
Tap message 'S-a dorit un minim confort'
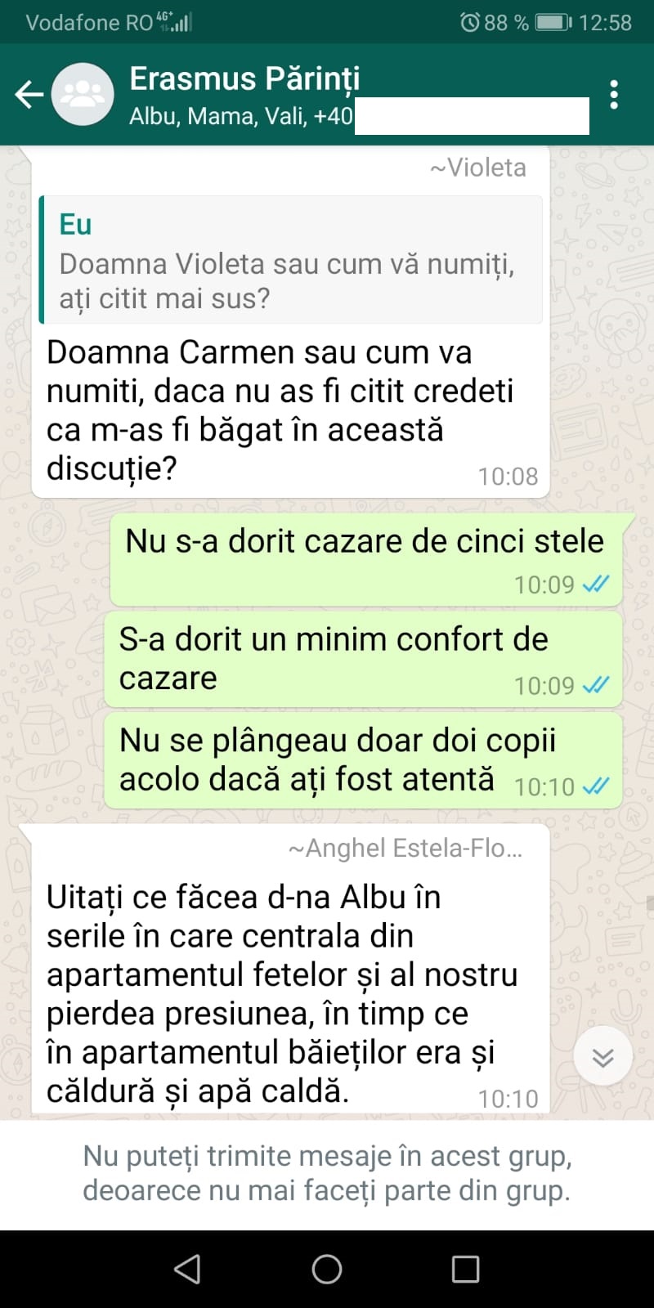pyautogui.click(x=363, y=659)
